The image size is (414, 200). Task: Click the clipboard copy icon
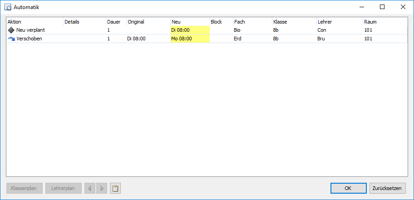(x=115, y=188)
